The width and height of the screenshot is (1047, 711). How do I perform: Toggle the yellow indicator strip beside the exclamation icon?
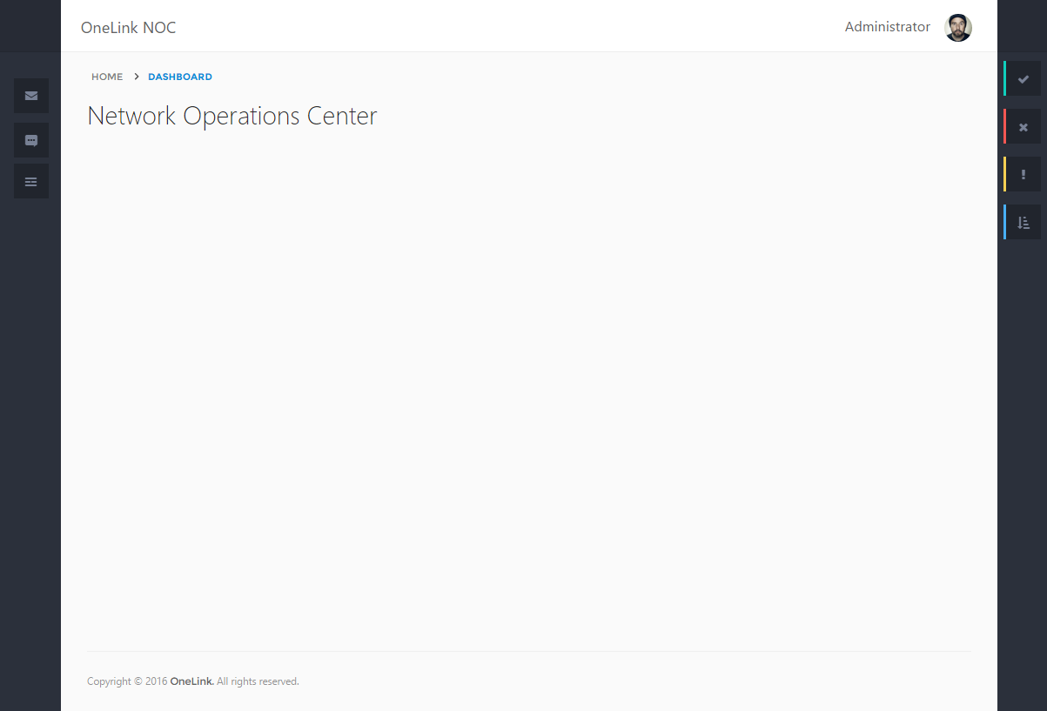(x=1006, y=174)
